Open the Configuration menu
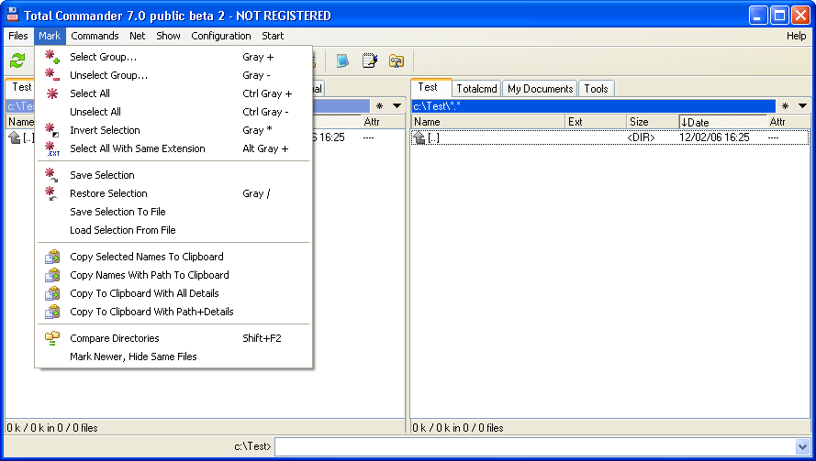Viewport: 816px width, 461px height. click(221, 36)
